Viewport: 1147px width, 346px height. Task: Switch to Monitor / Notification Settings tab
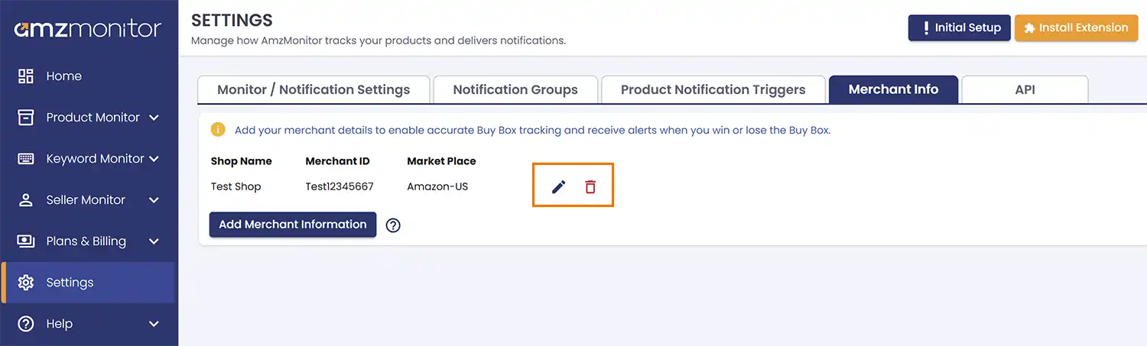[314, 89]
